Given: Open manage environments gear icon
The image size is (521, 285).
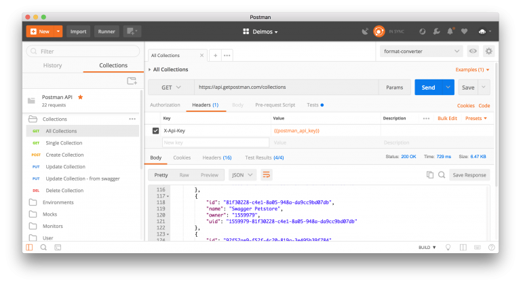Looking at the screenshot, I should click(488, 51).
